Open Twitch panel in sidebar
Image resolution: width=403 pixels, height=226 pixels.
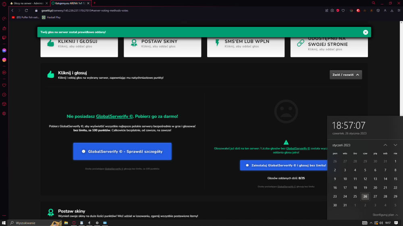point(4,38)
